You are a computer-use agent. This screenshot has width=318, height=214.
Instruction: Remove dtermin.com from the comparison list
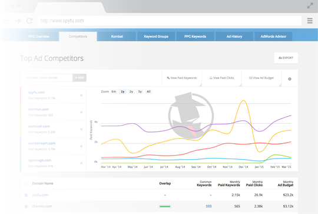click(x=81, y=112)
